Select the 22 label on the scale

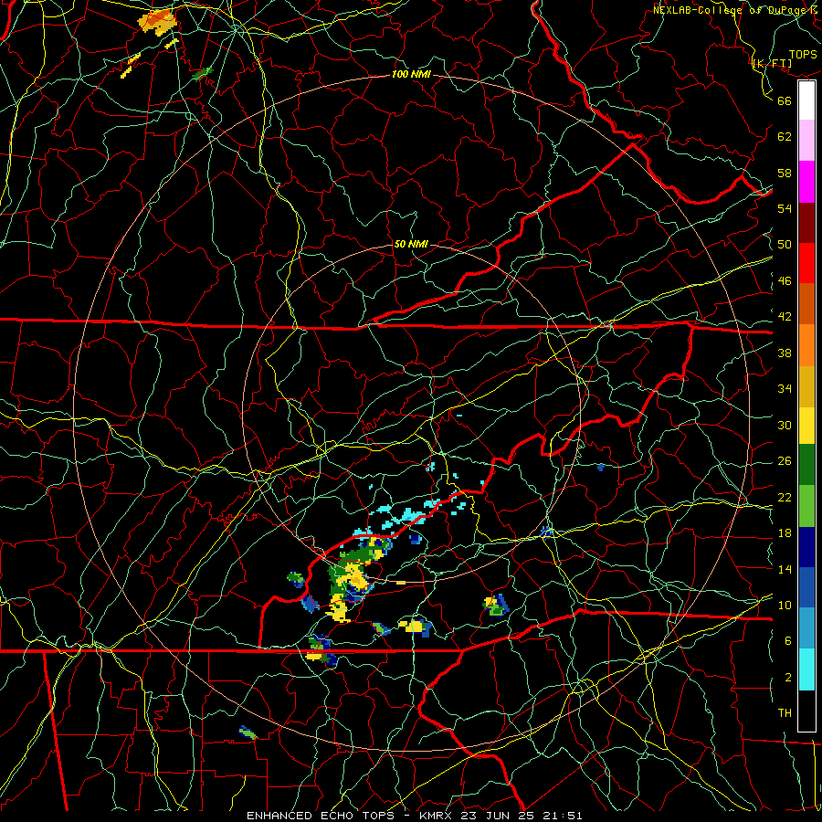coord(785,497)
